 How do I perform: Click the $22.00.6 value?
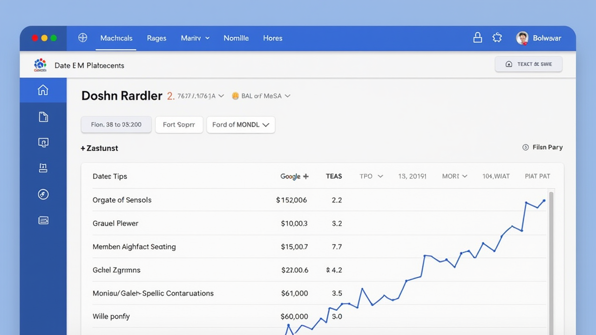point(295,270)
